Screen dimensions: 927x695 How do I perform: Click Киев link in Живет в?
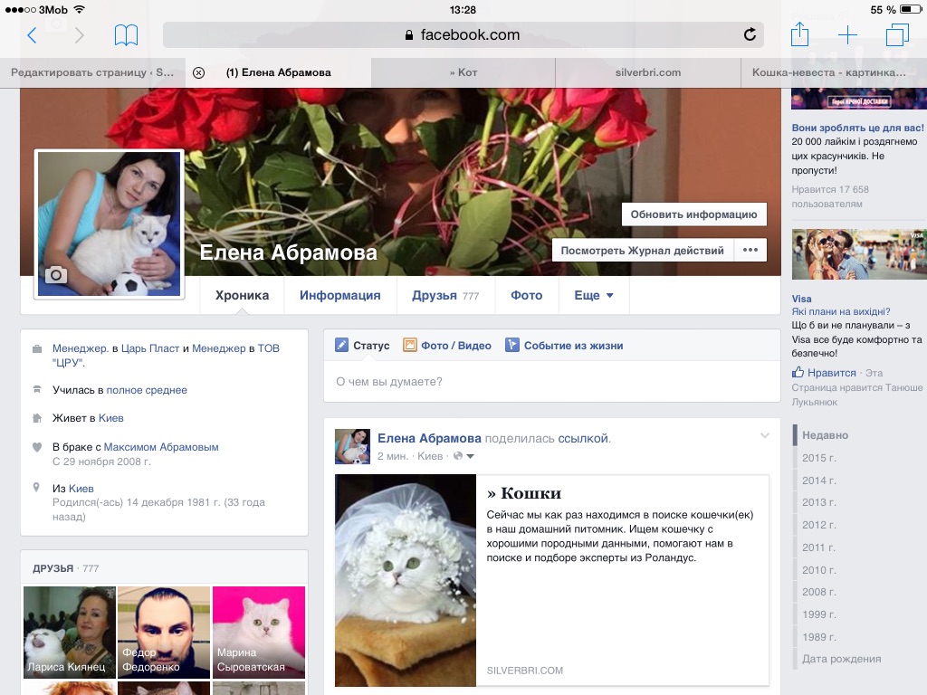111,418
